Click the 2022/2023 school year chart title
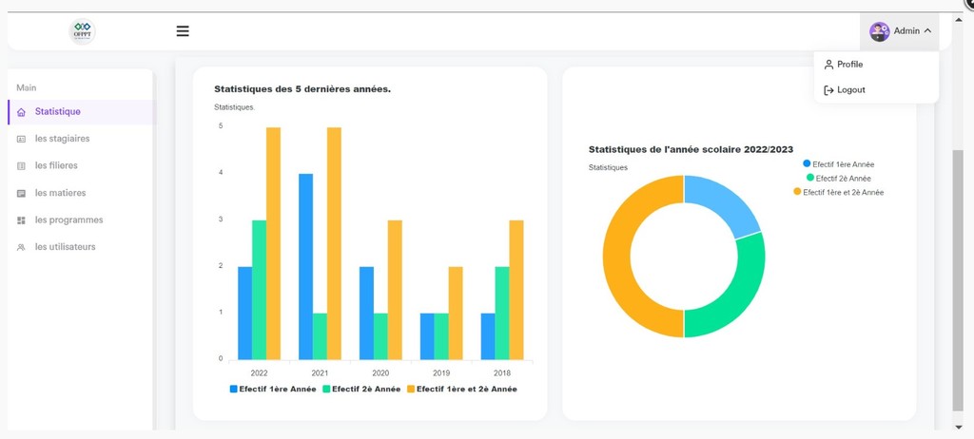The width and height of the screenshot is (974, 439). tap(691, 149)
